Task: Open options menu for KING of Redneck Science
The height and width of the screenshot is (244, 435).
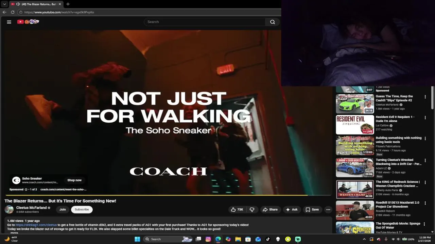Action: (425, 182)
